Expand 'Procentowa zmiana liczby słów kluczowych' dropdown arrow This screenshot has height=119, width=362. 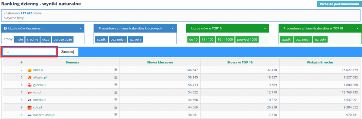pyautogui.click(x=173, y=29)
